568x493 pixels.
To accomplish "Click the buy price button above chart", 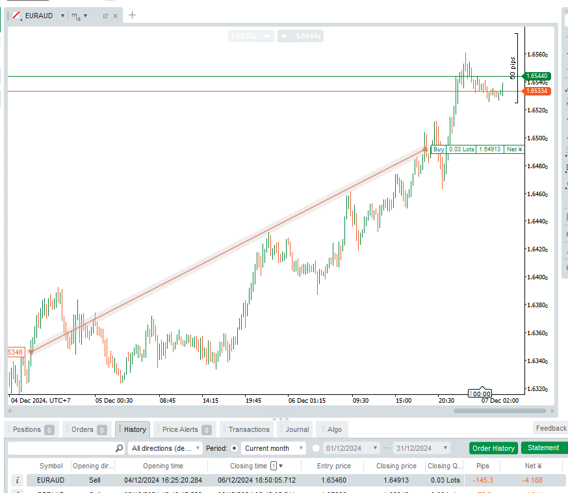I will coord(300,36).
